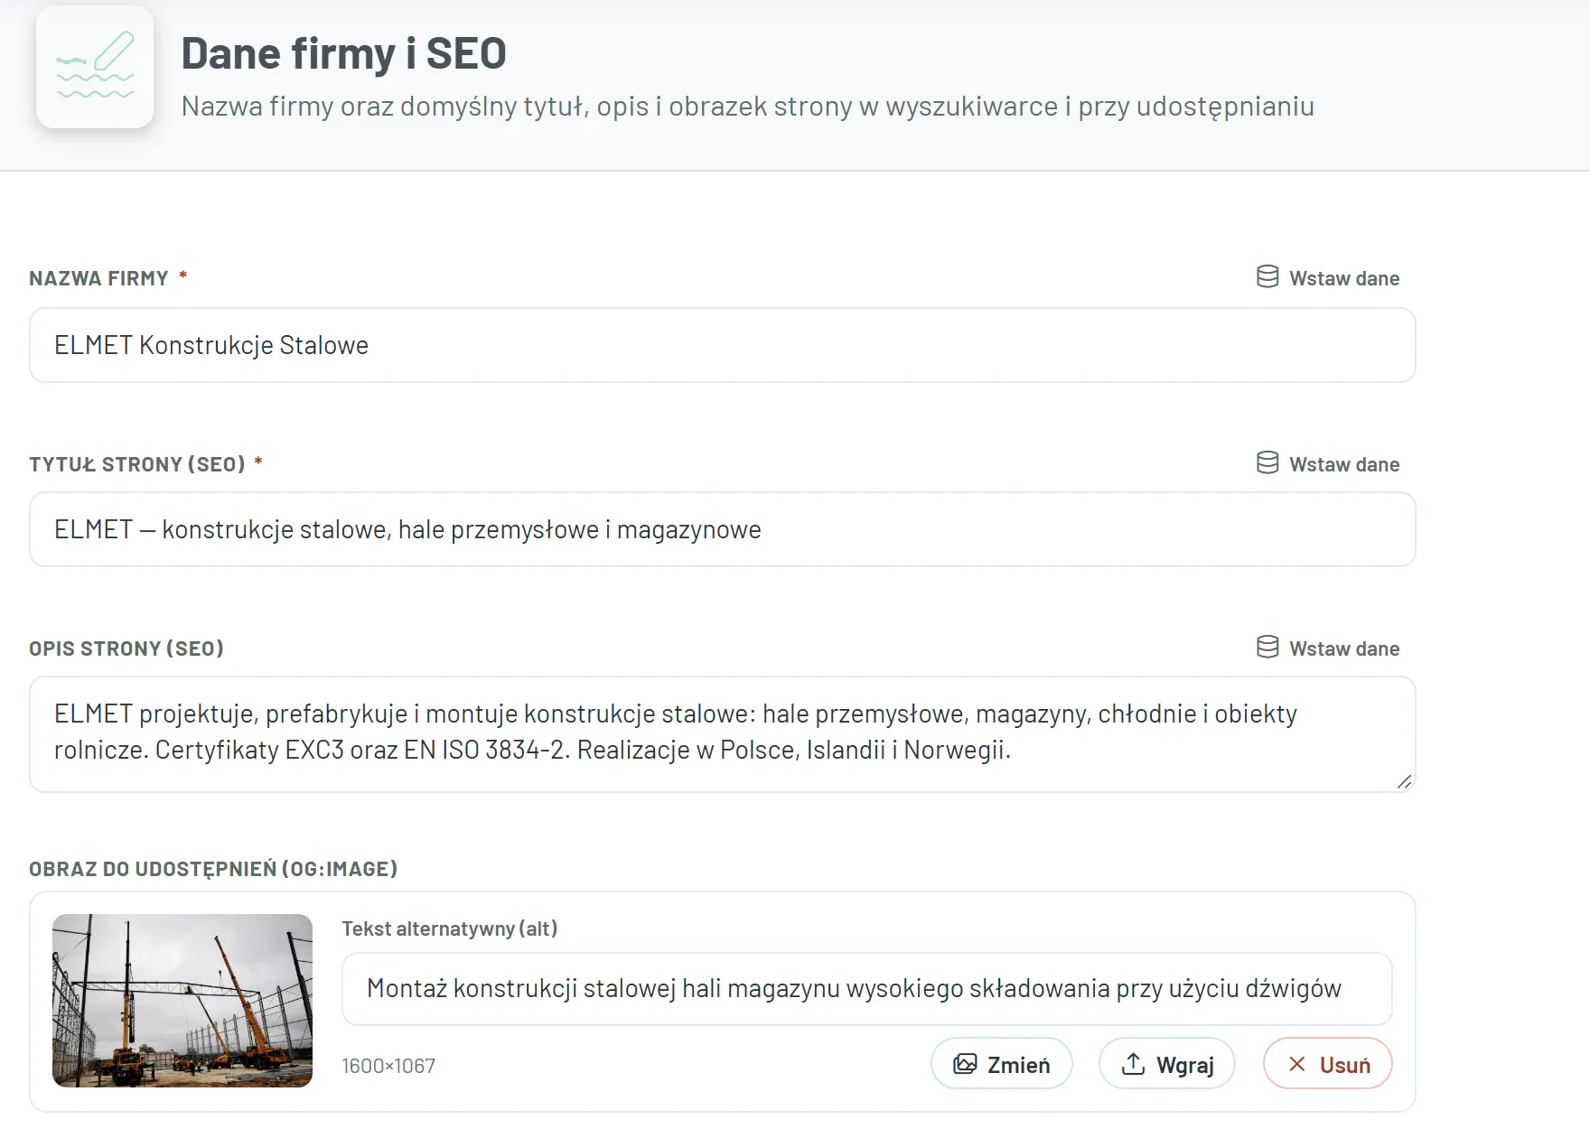Open the og:image construction site thumbnail
1590x1129 pixels.
click(182, 1001)
